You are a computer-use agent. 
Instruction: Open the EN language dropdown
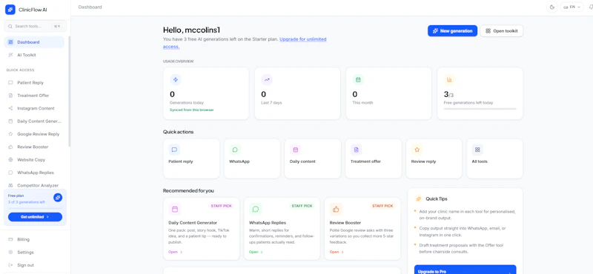572,7
